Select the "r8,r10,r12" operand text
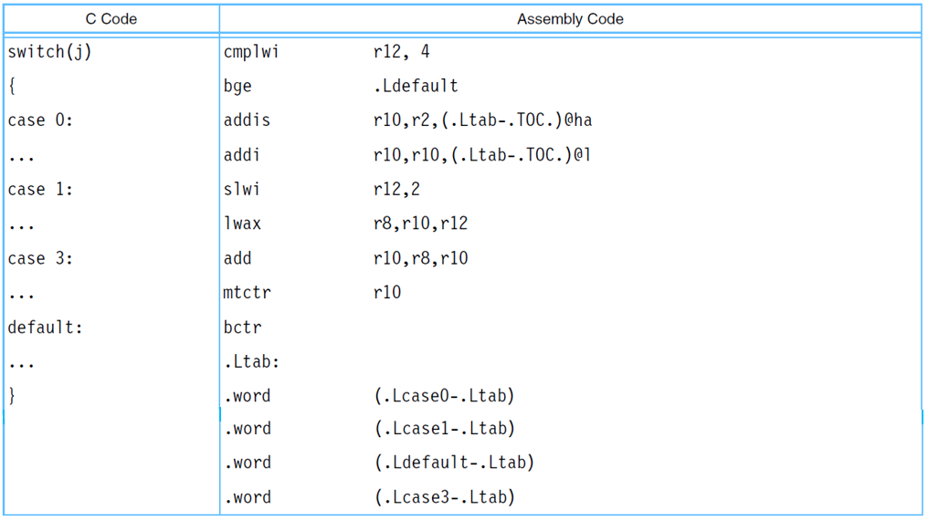The width and height of the screenshot is (928, 521). pos(420,224)
